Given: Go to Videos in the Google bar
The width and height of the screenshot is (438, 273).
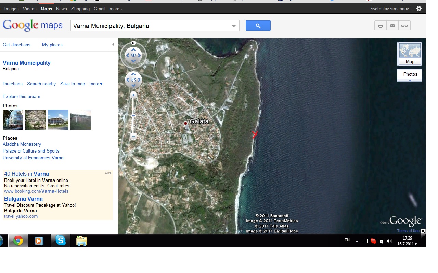Looking at the screenshot, I should point(29,9).
